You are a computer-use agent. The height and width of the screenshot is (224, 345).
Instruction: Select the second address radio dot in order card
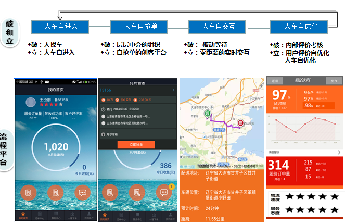103,123
